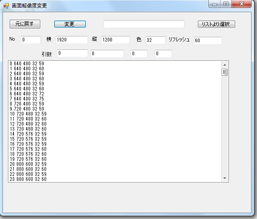Click the second 引数 argument field
The height and width of the screenshot is (219, 257).
click(x=107, y=54)
